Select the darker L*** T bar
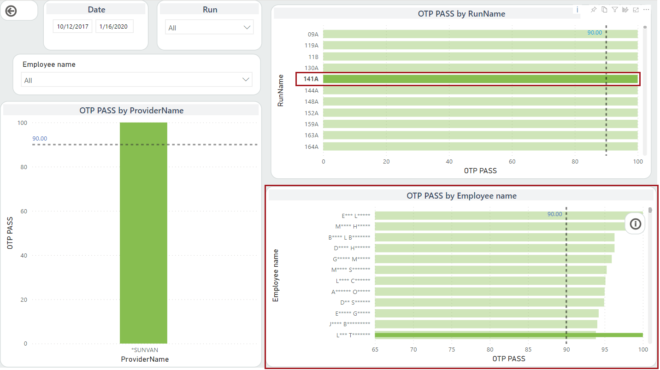This screenshot has width=660, height=370. (x=507, y=335)
